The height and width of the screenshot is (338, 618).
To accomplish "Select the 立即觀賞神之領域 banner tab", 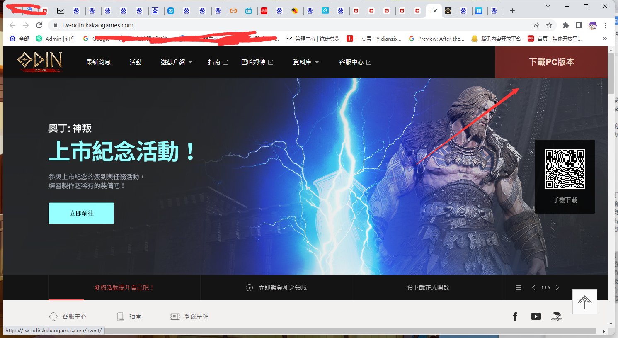I will [x=276, y=287].
